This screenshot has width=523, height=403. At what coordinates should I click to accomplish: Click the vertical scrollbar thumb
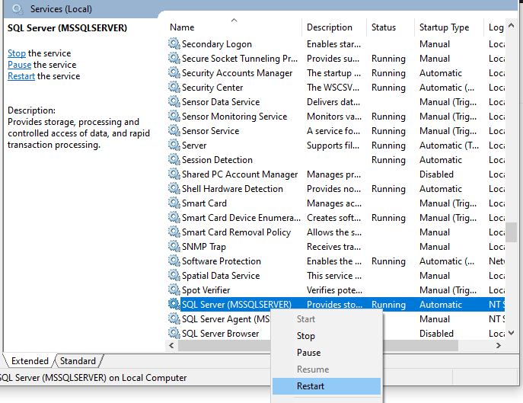511,232
